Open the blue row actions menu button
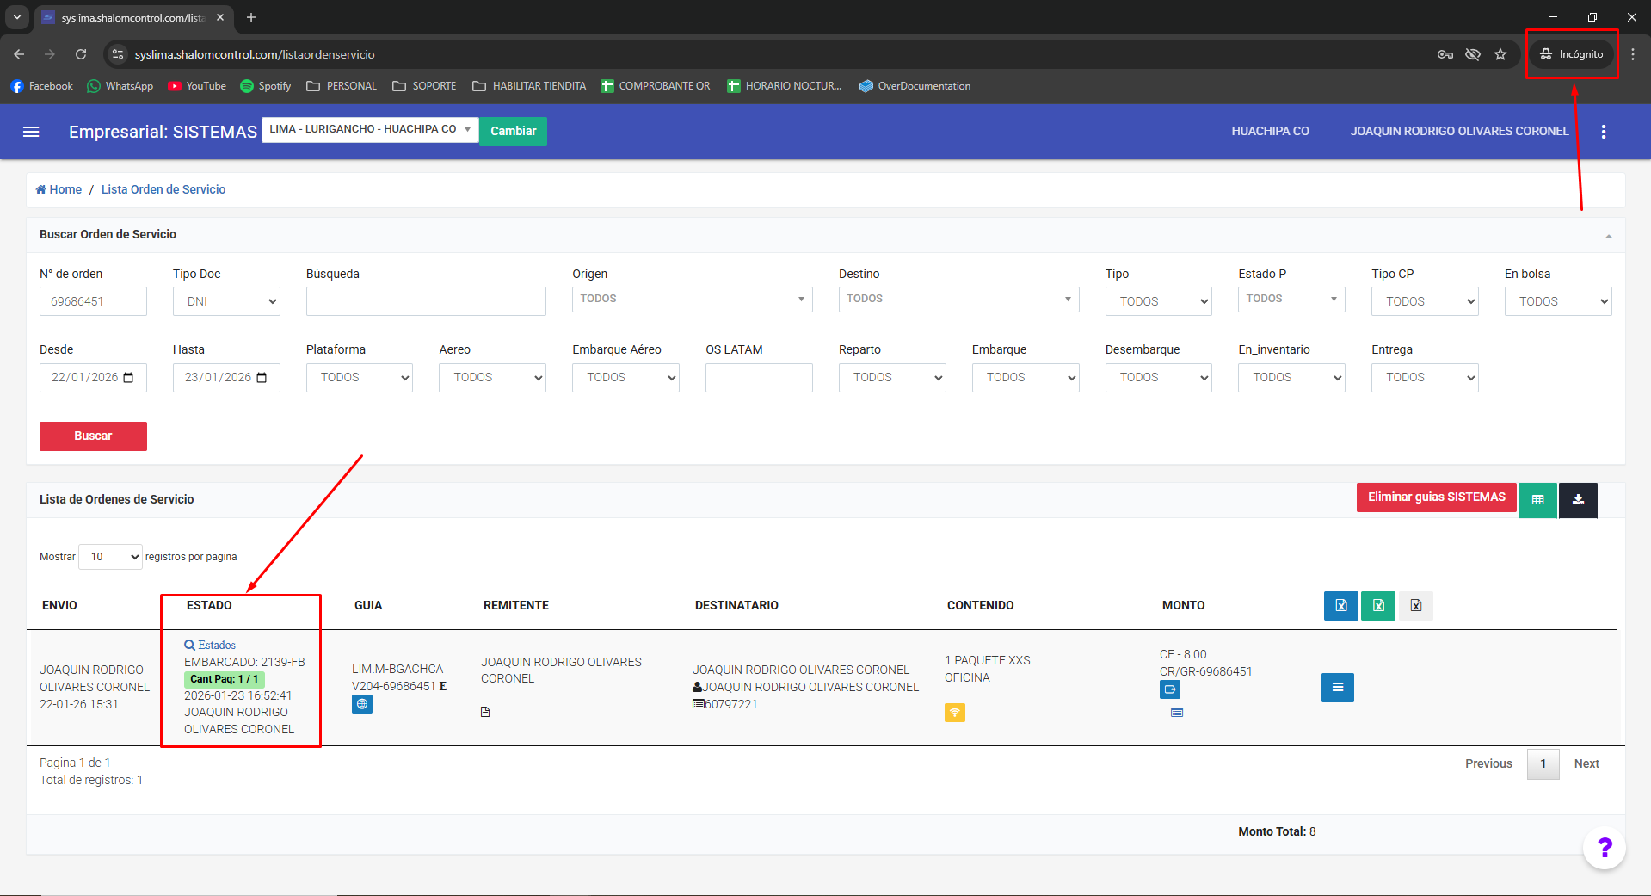The width and height of the screenshot is (1651, 896). point(1337,687)
